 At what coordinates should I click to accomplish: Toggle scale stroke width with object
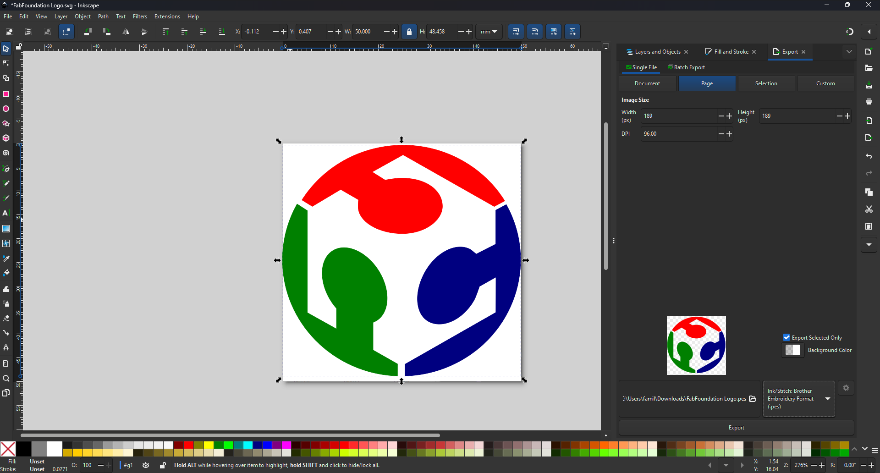pos(516,32)
